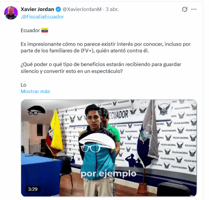Click the Ecuador flag emoji

(x=45, y=30)
